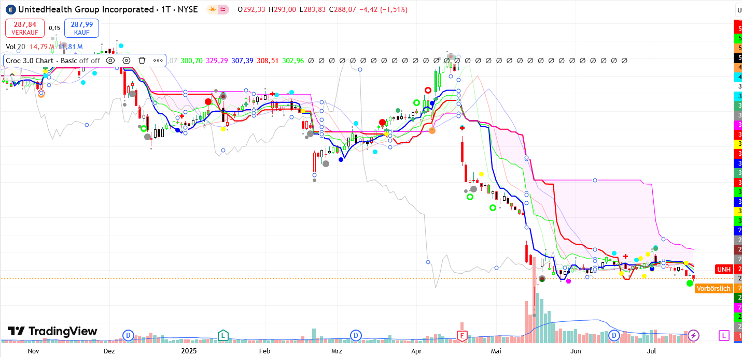
Task: Delete the Croc 3.0 Chart indicator
Action: click(142, 61)
